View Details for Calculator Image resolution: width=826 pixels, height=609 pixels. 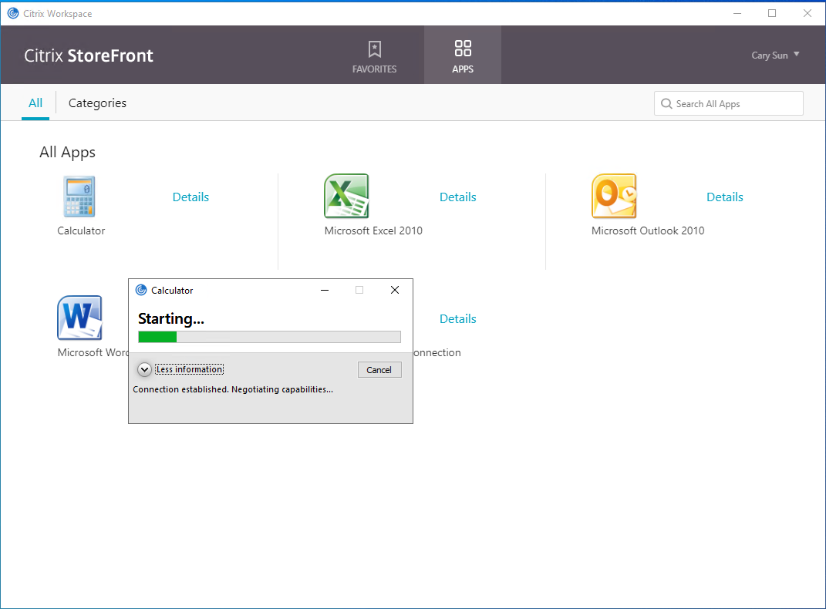(x=190, y=197)
